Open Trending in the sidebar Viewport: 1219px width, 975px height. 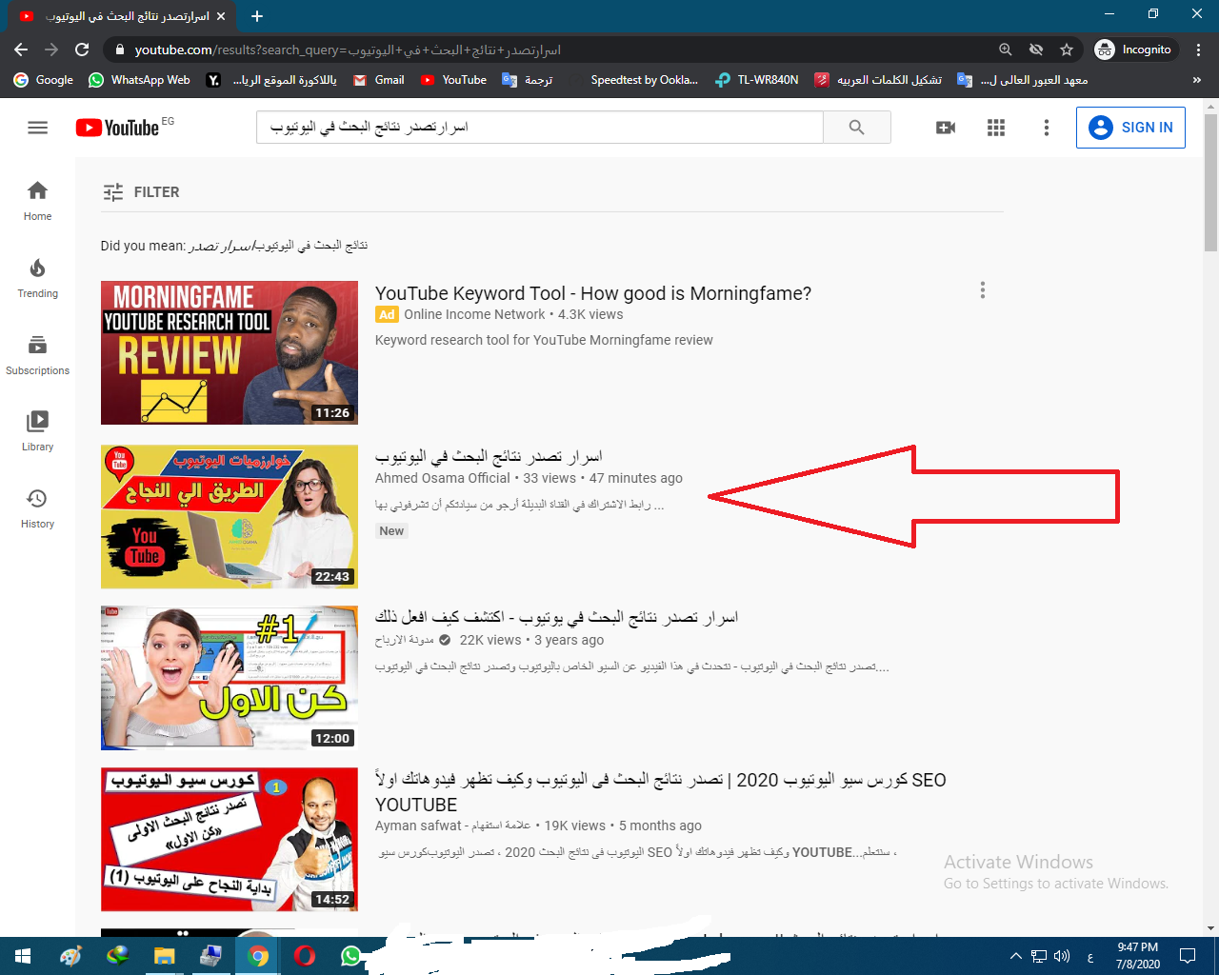(x=38, y=278)
